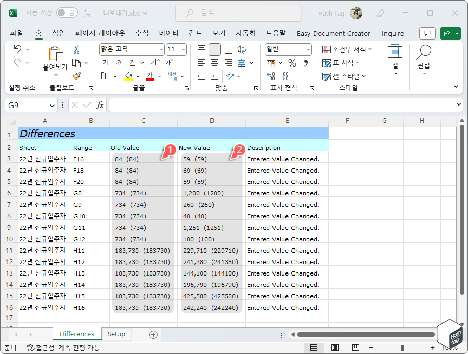Click the top align icon
The image size is (468, 354).
(201, 49)
